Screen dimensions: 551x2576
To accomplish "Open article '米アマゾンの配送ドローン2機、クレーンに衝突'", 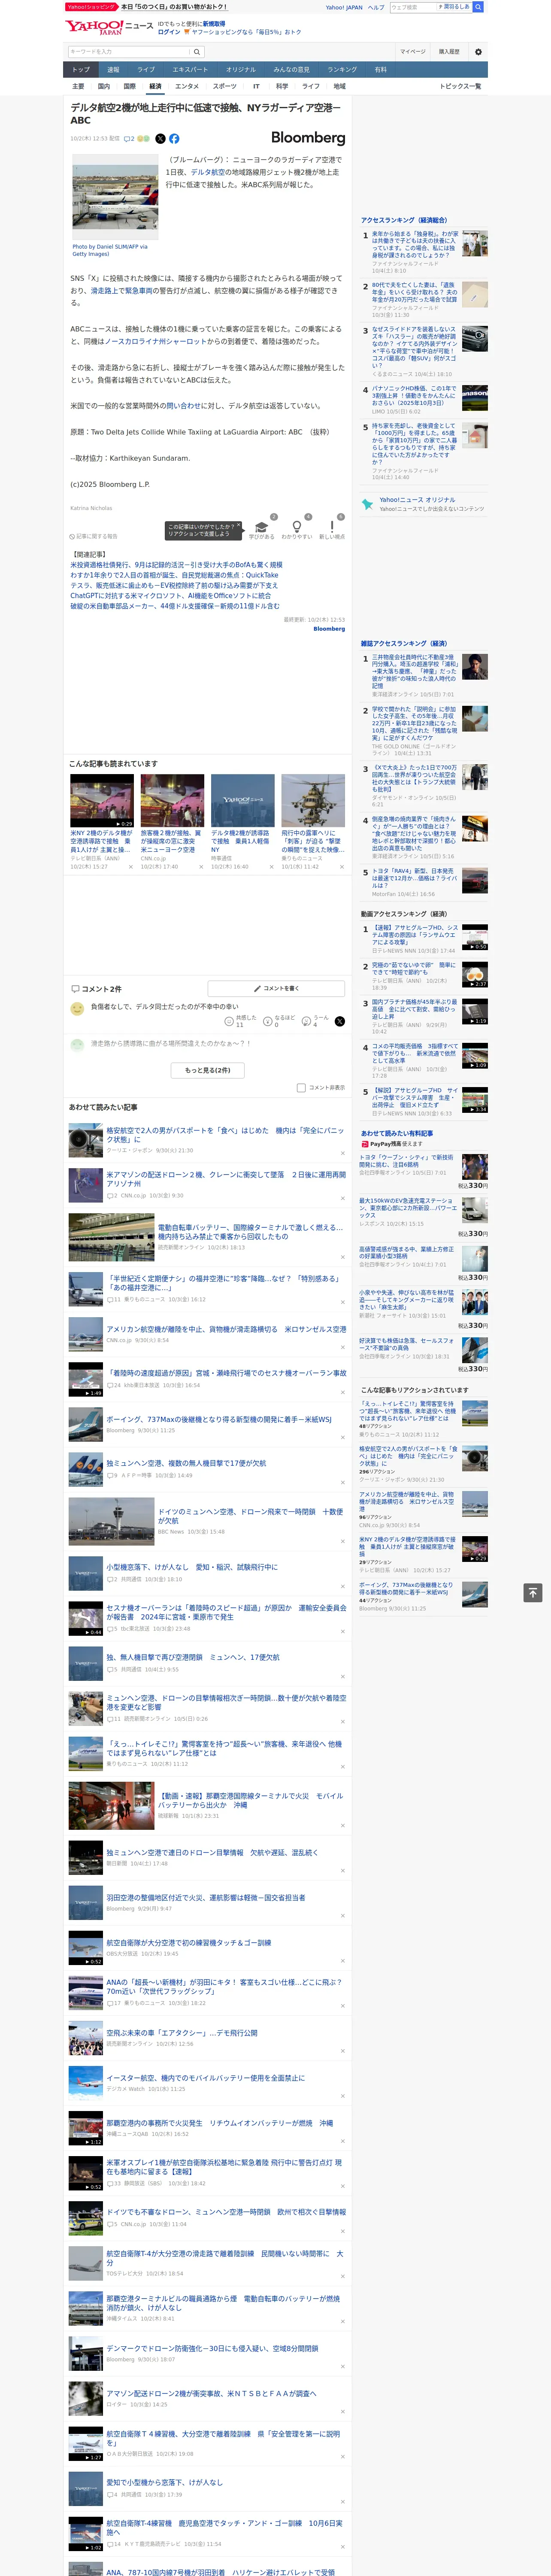I will (x=226, y=1179).
